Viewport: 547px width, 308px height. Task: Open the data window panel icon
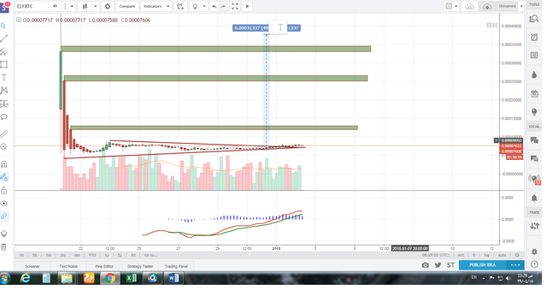(534, 55)
